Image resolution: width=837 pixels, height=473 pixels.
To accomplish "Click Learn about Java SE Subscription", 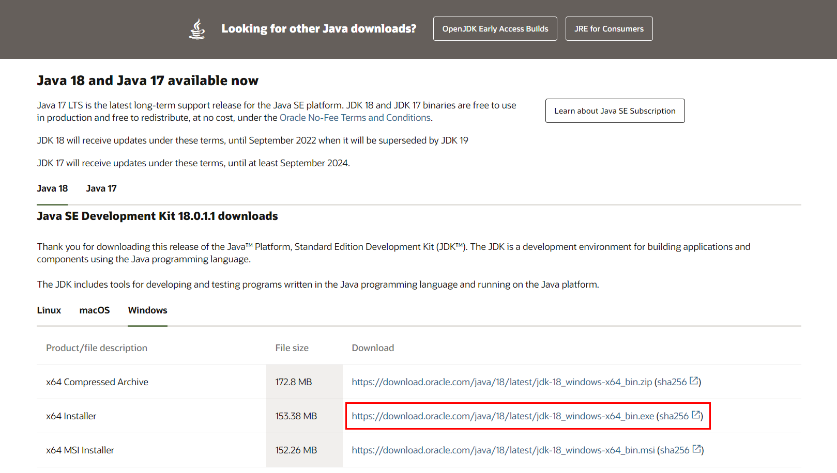I will [615, 111].
